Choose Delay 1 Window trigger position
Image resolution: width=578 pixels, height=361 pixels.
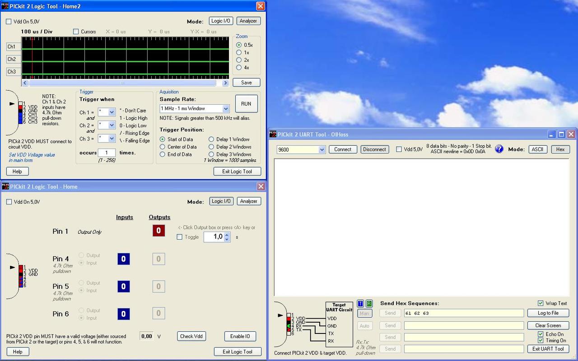click(x=211, y=139)
